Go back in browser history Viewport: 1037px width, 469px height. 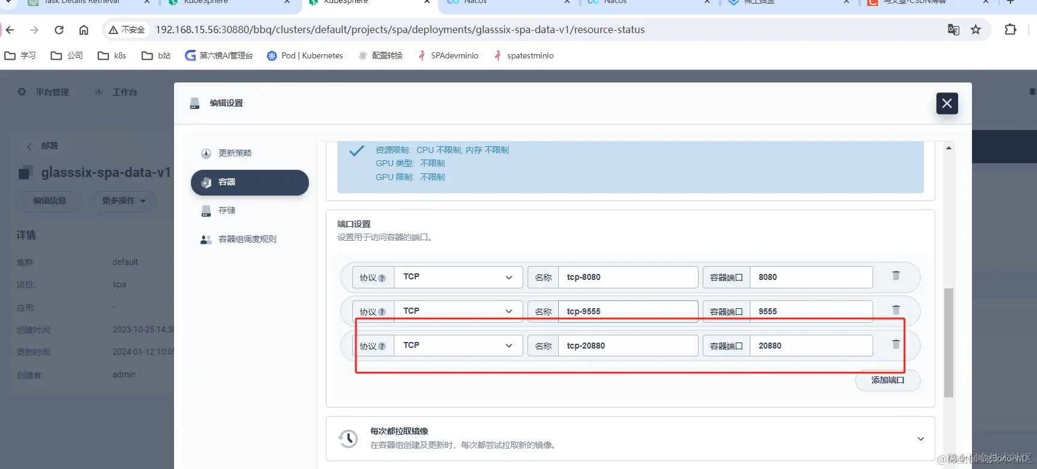10,30
